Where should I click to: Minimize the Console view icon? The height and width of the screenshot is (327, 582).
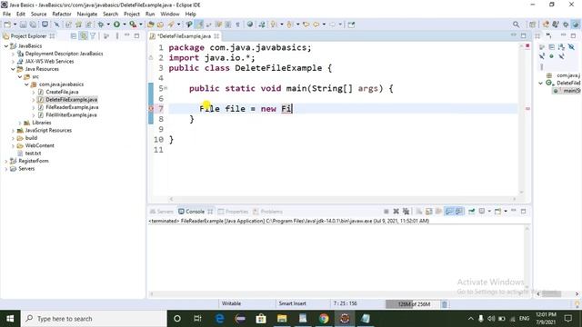(514, 211)
